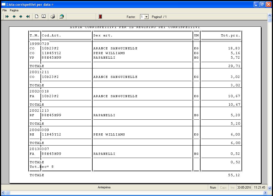The width and height of the screenshot is (273, 196).
Task: Click the Pagina1 / 1 page indicator
Action: point(159,17)
